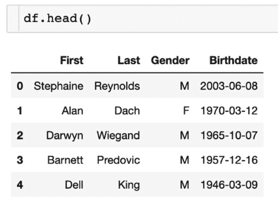Click the last name Wiegand
The image size is (278, 204).
pyautogui.click(x=118, y=135)
